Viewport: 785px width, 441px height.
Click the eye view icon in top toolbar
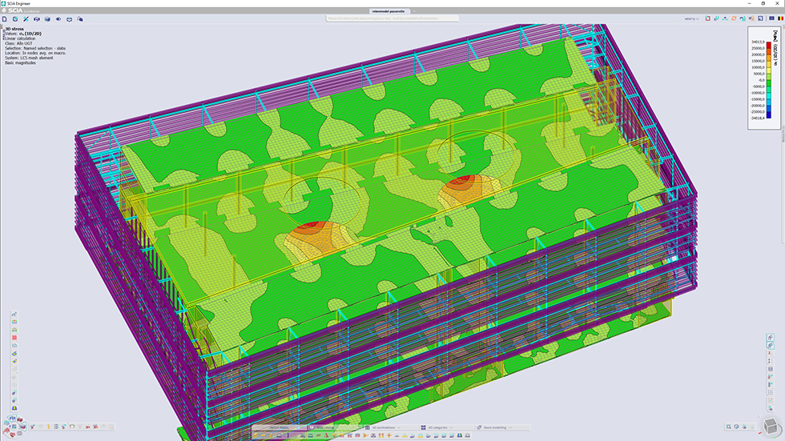tap(58, 18)
